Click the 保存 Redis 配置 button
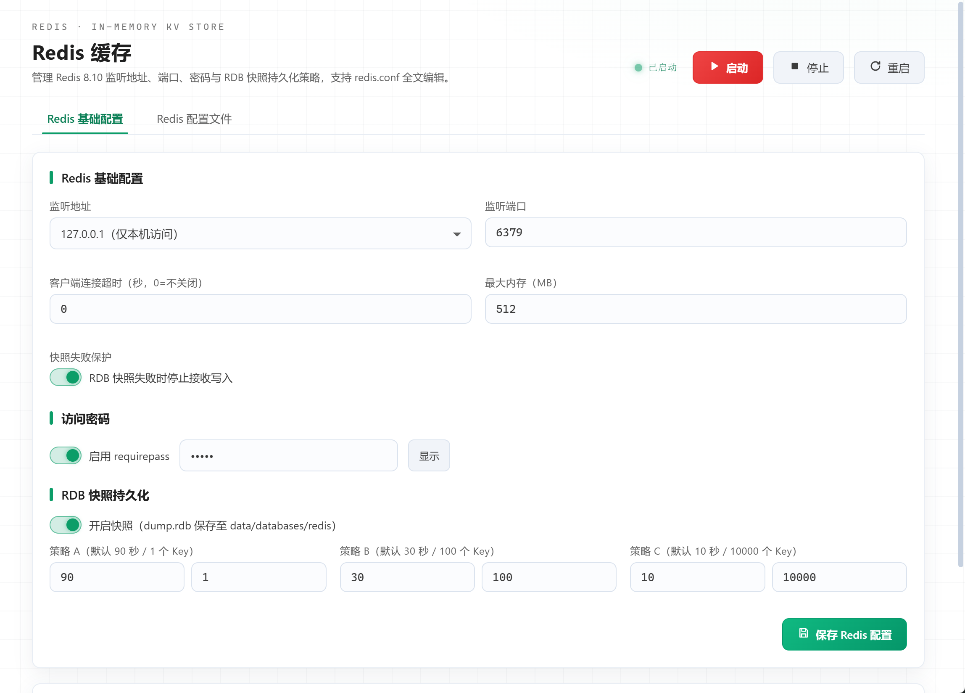The height and width of the screenshot is (693, 965). pos(844,635)
